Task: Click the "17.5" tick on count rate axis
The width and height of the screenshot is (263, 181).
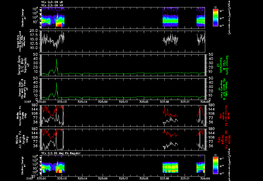Action: pos(34,35)
